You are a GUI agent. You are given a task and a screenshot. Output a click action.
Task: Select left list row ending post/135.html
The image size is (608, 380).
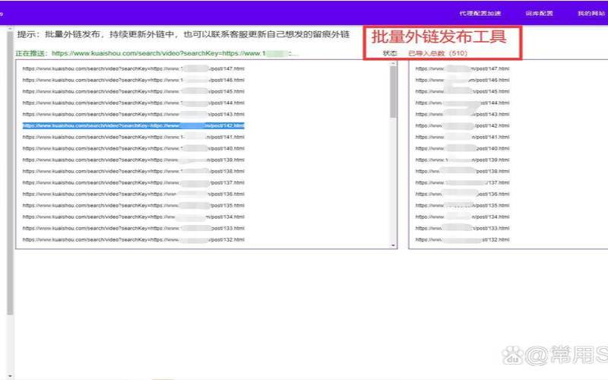coord(134,205)
